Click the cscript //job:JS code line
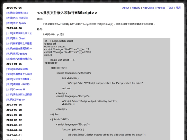The image size is (187, 140). 67,49
